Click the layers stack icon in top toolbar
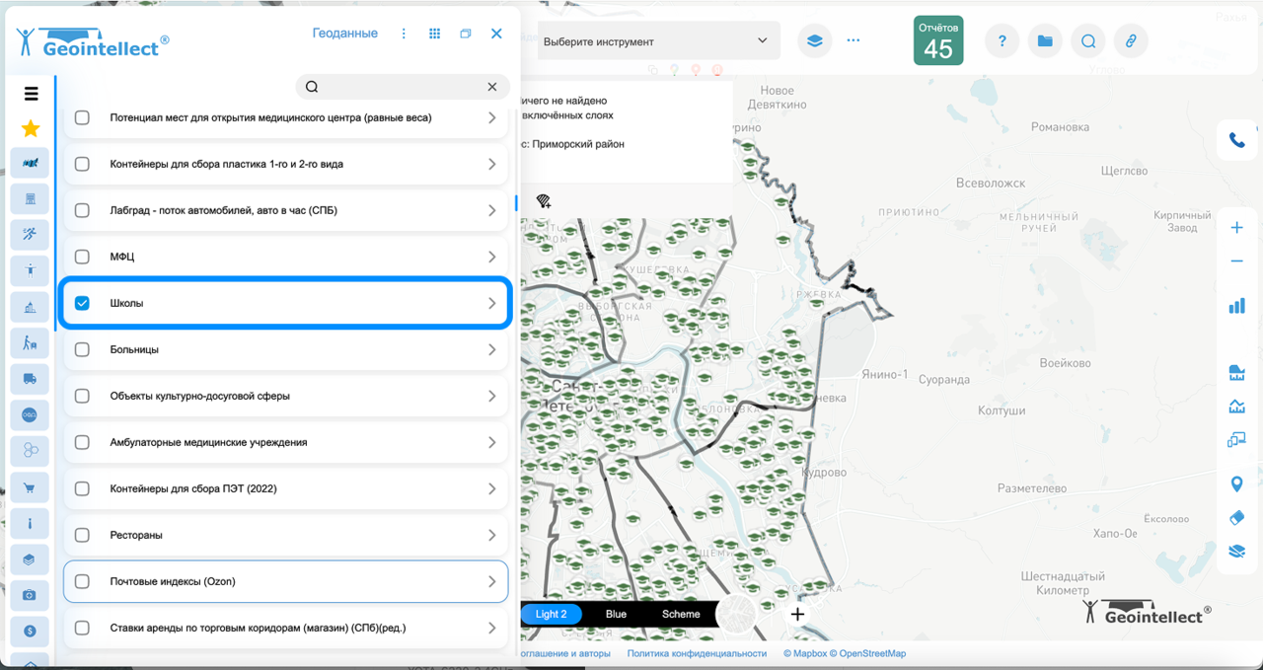The width and height of the screenshot is (1263, 670). tap(814, 41)
